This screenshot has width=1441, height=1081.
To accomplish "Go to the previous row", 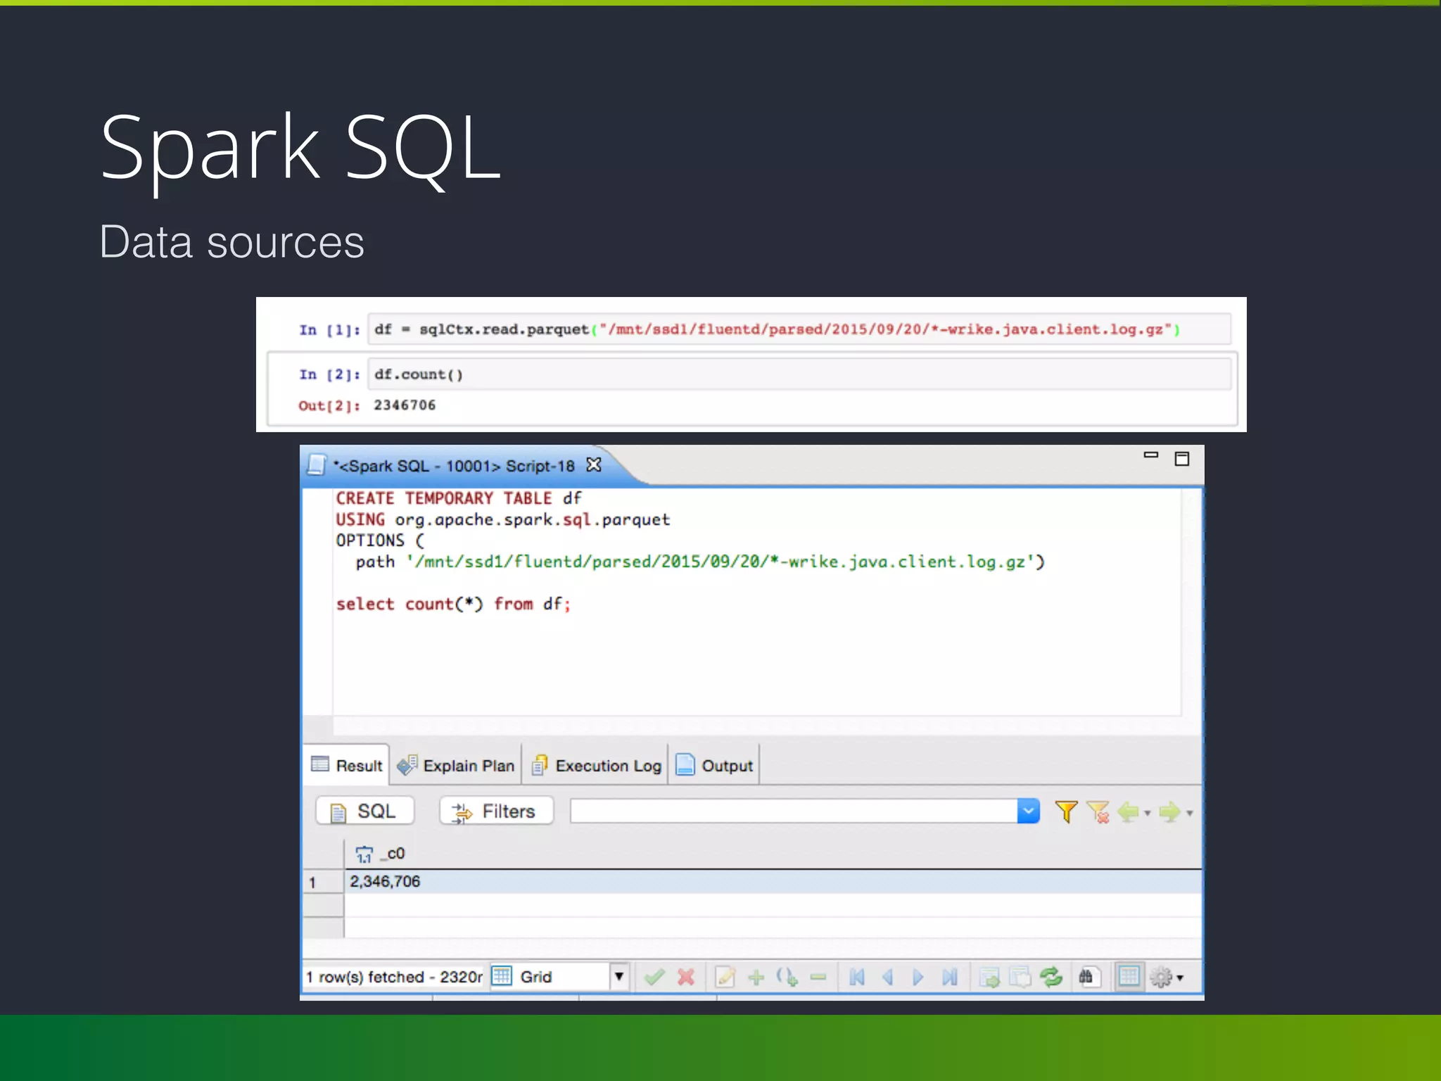I will 887,977.
